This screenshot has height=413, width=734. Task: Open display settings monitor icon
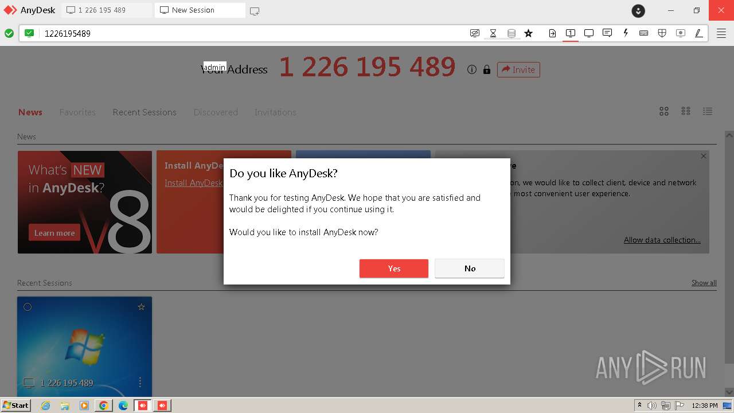[x=589, y=33]
